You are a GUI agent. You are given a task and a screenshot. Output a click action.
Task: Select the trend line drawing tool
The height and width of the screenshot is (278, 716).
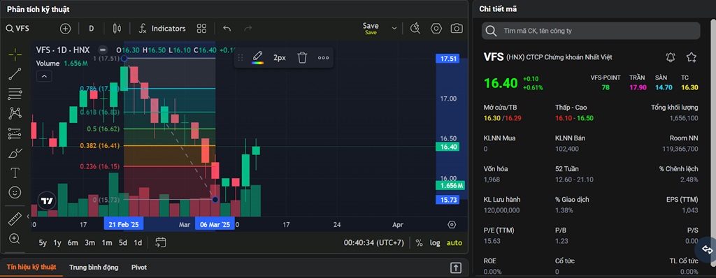coord(15,74)
